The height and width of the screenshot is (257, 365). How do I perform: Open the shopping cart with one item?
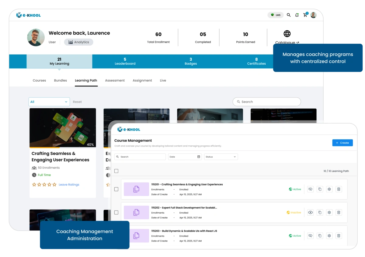click(305, 15)
